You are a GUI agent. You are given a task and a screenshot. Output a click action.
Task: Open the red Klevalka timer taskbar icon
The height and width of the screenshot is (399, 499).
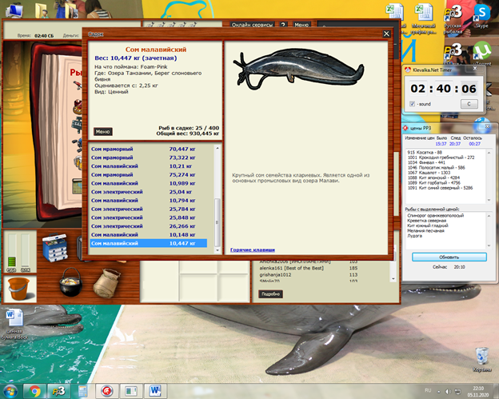pos(107,391)
